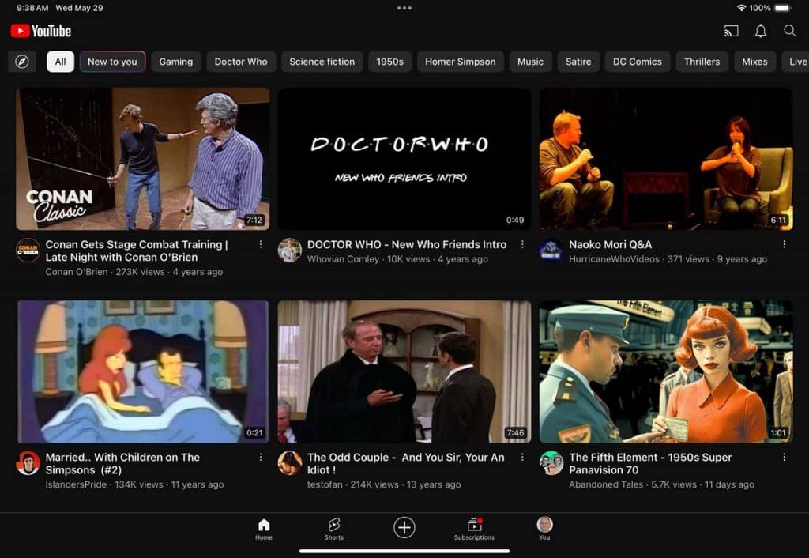Screen dimensions: 809x558
Task: Play The Fifth Element thumbnail
Action: tap(665, 371)
